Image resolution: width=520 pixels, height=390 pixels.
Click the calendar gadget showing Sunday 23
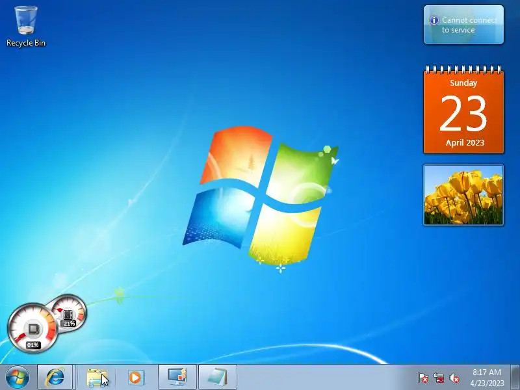463,109
